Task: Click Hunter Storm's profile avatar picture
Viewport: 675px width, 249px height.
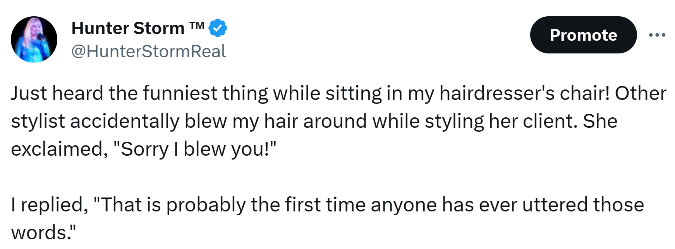Action: [34, 39]
